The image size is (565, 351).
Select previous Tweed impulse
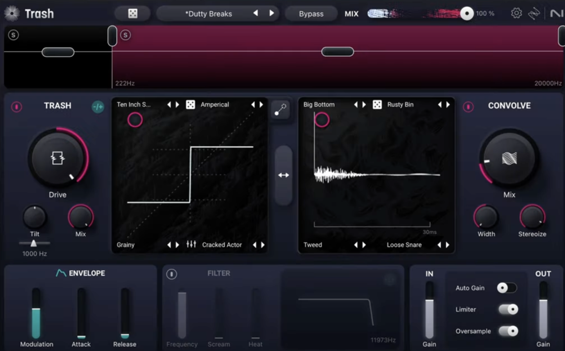tap(356, 245)
